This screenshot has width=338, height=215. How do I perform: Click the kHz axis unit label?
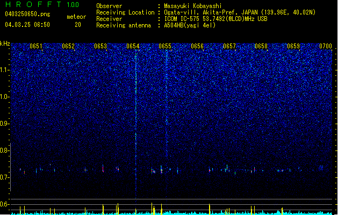click(5, 44)
